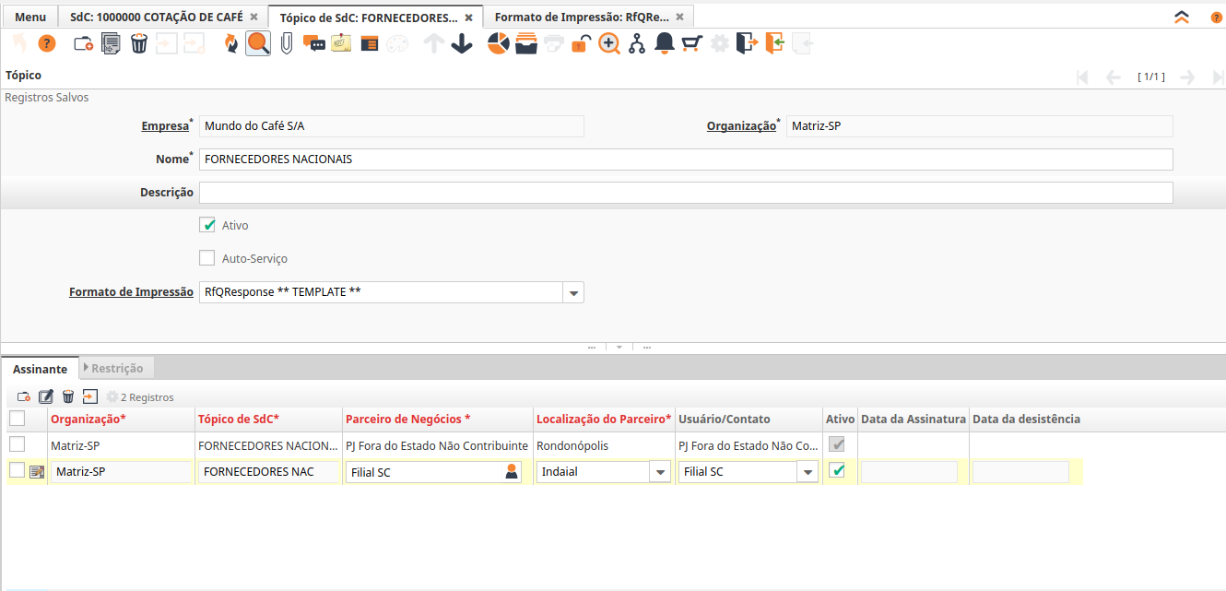Click into the Descrição input field
This screenshot has height=591, width=1226.
pos(685,193)
